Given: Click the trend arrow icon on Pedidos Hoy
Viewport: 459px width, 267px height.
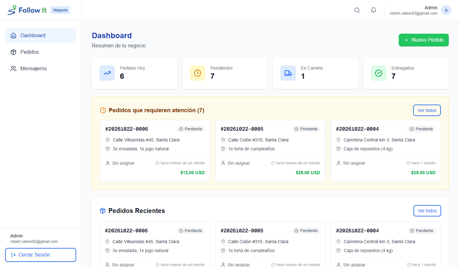Looking at the screenshot, I should 107,73.
